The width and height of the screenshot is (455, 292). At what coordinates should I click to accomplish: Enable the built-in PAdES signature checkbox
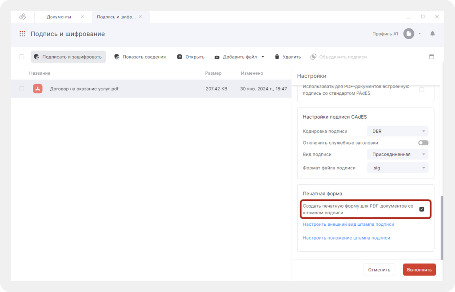[422, 89]
